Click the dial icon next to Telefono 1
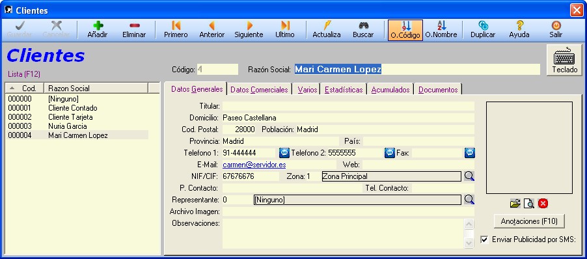587x259 pixels. pos(284,153)
